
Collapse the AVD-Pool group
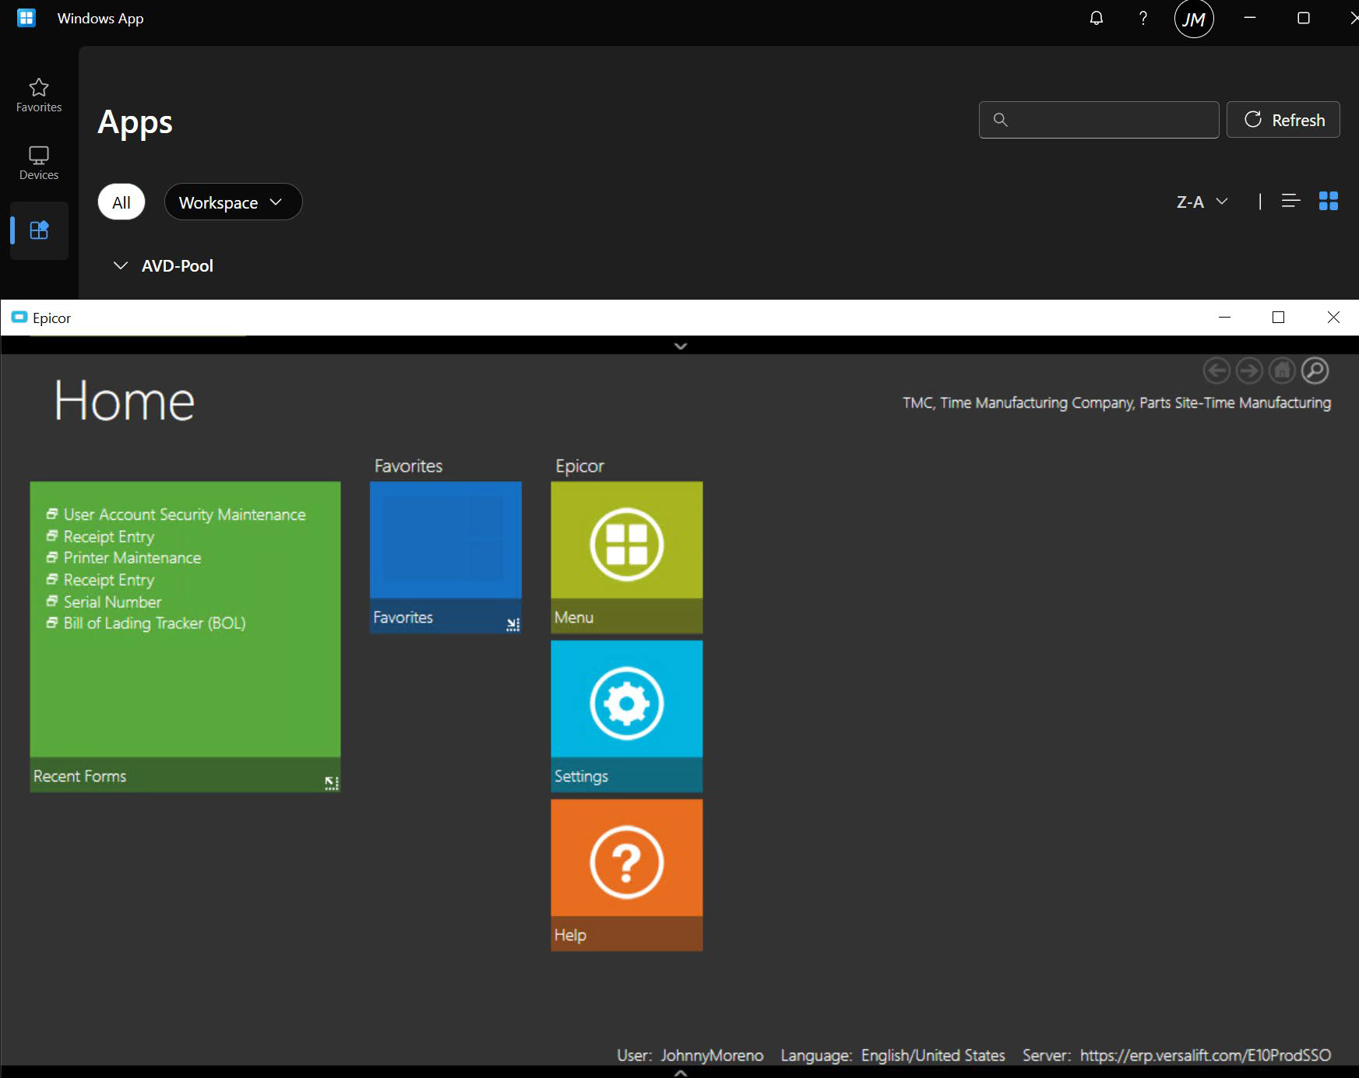coord(121,265)
